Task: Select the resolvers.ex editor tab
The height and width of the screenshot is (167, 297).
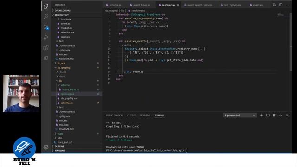Action: point(168,5)
